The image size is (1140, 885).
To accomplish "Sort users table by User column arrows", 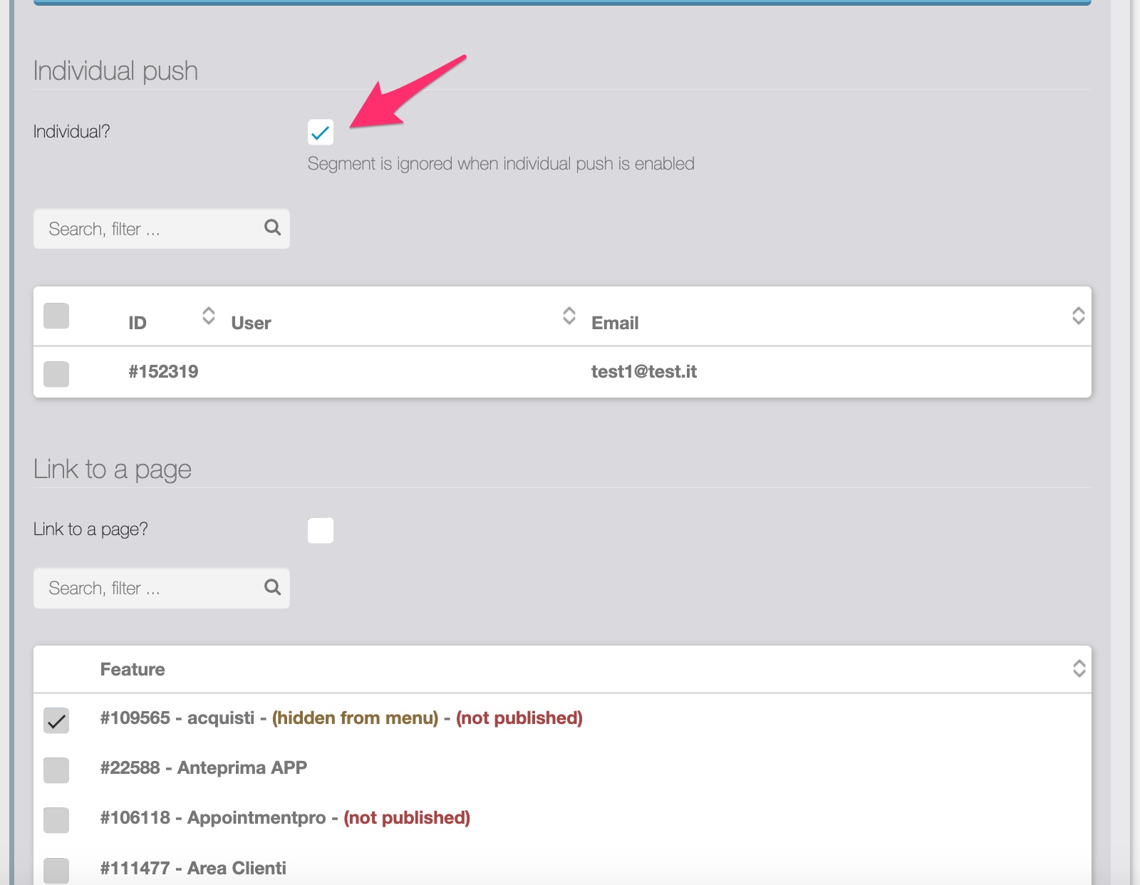I will tap(569, 316).
